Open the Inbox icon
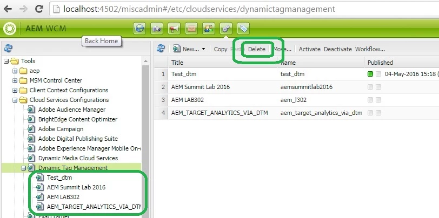This screenshot has height=218, width=439. pyautogui.click(x=191, y=29)
